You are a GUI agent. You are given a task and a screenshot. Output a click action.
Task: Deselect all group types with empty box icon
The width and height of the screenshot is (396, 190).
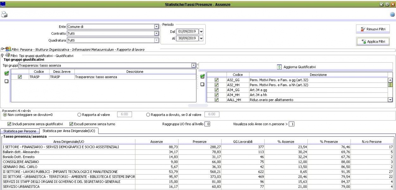point(6,81)
